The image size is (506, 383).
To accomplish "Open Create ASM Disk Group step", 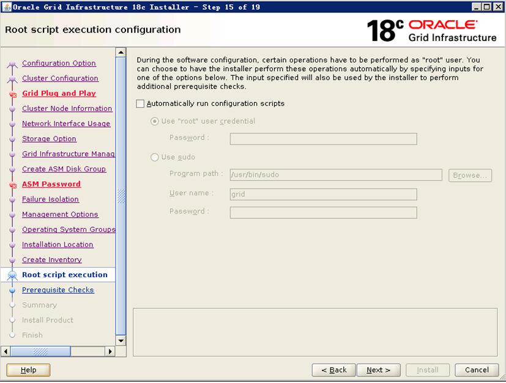I will coord(64,169).
